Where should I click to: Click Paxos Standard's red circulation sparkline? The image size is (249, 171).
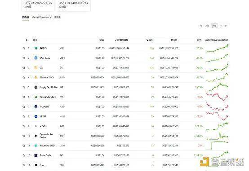217,97
